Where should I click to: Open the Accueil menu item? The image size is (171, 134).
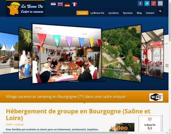pos(82,13)
